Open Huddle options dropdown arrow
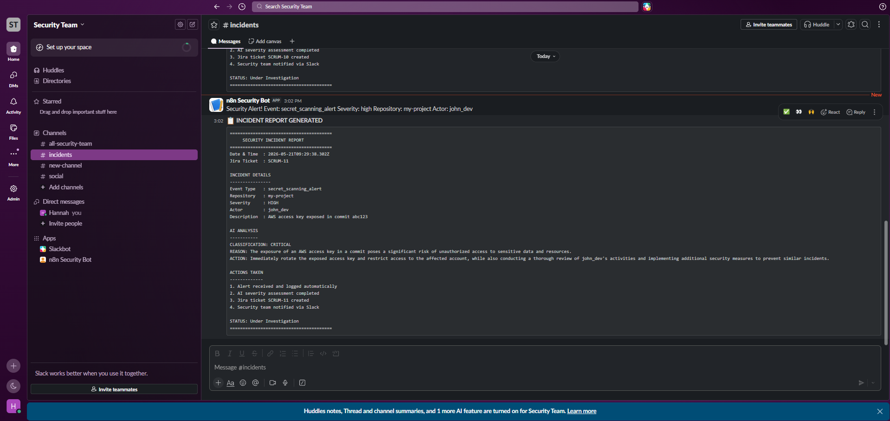 838,25
